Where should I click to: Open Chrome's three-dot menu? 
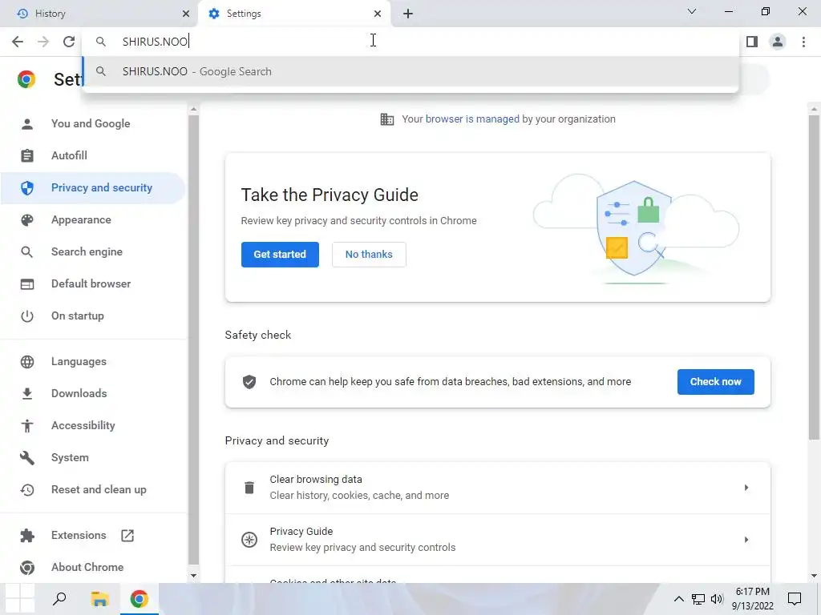tap(803, 42)
